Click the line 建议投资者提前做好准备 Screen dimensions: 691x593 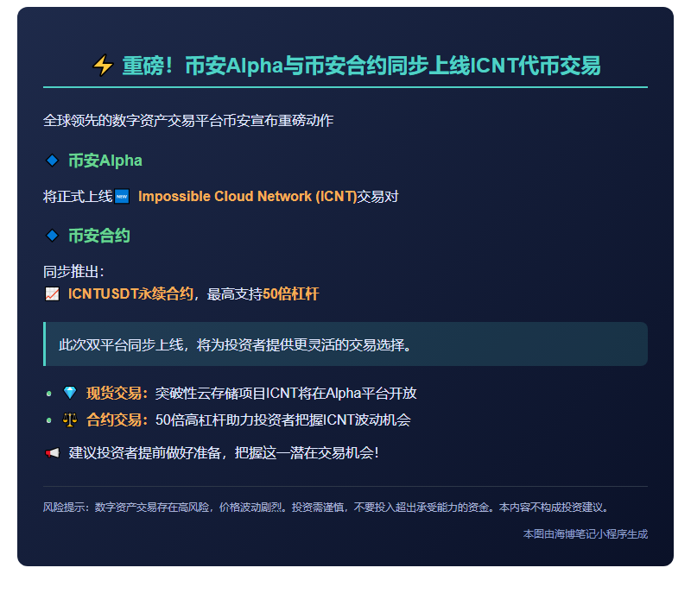click(224, 453)
